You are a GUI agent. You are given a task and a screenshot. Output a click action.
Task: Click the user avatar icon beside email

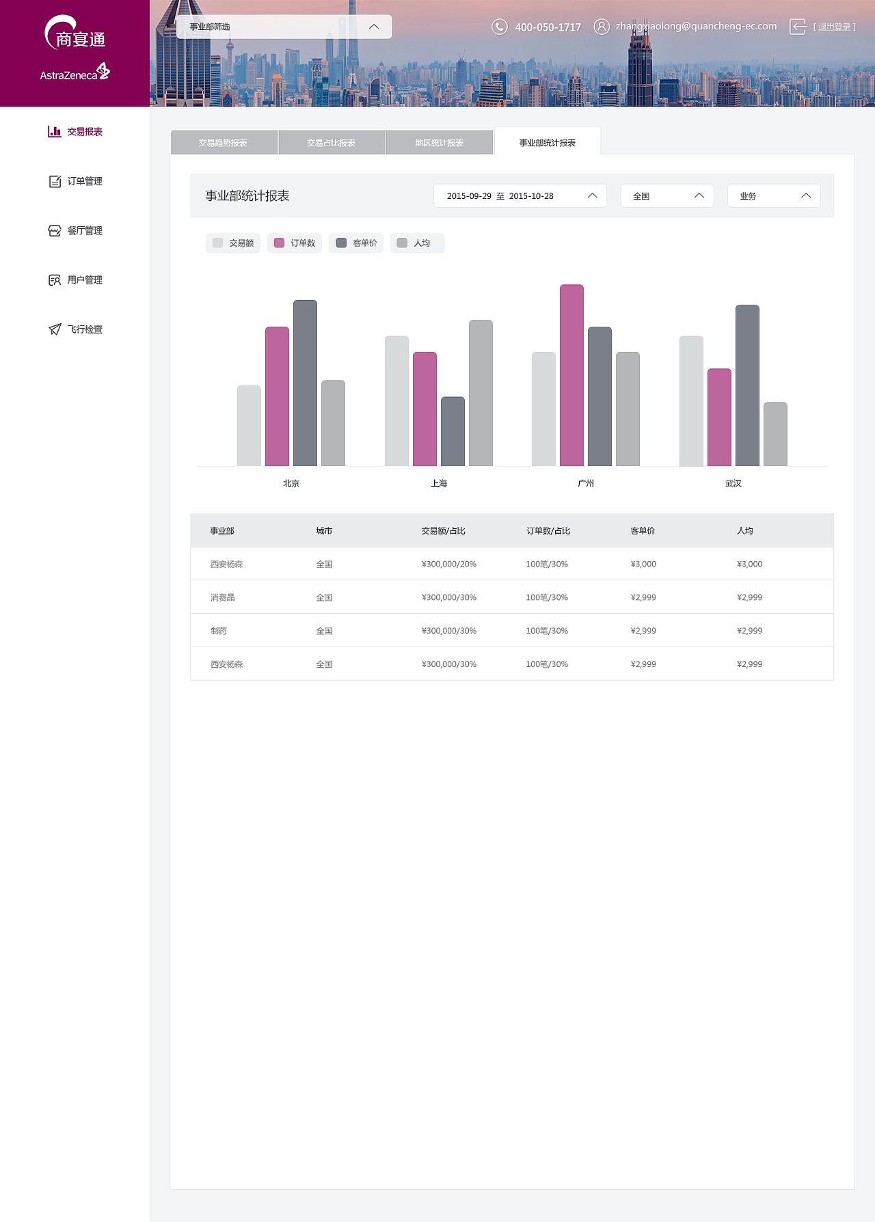click(602, 27)
